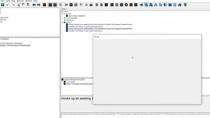The width and height of the screenshot is (210, 118).
Task: Open the blue puzzle-piece module icon
Action: [x=179, y=5]
